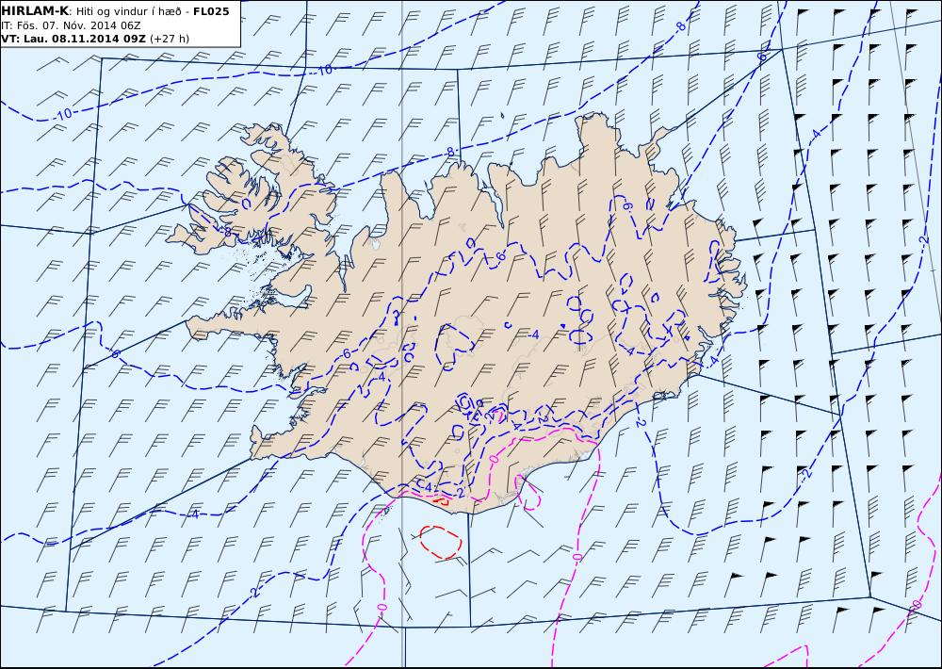Viewport: 942px width, 669px height.
Task: Click the initial time 'IT: Fös. 07. Nóv. 2014 06Z'
Action: 71,25
